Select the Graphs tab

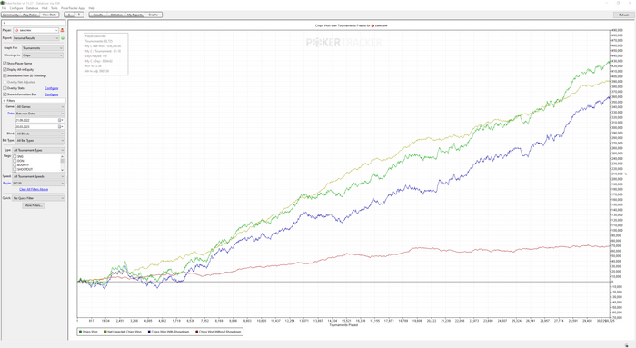point(153,15)
